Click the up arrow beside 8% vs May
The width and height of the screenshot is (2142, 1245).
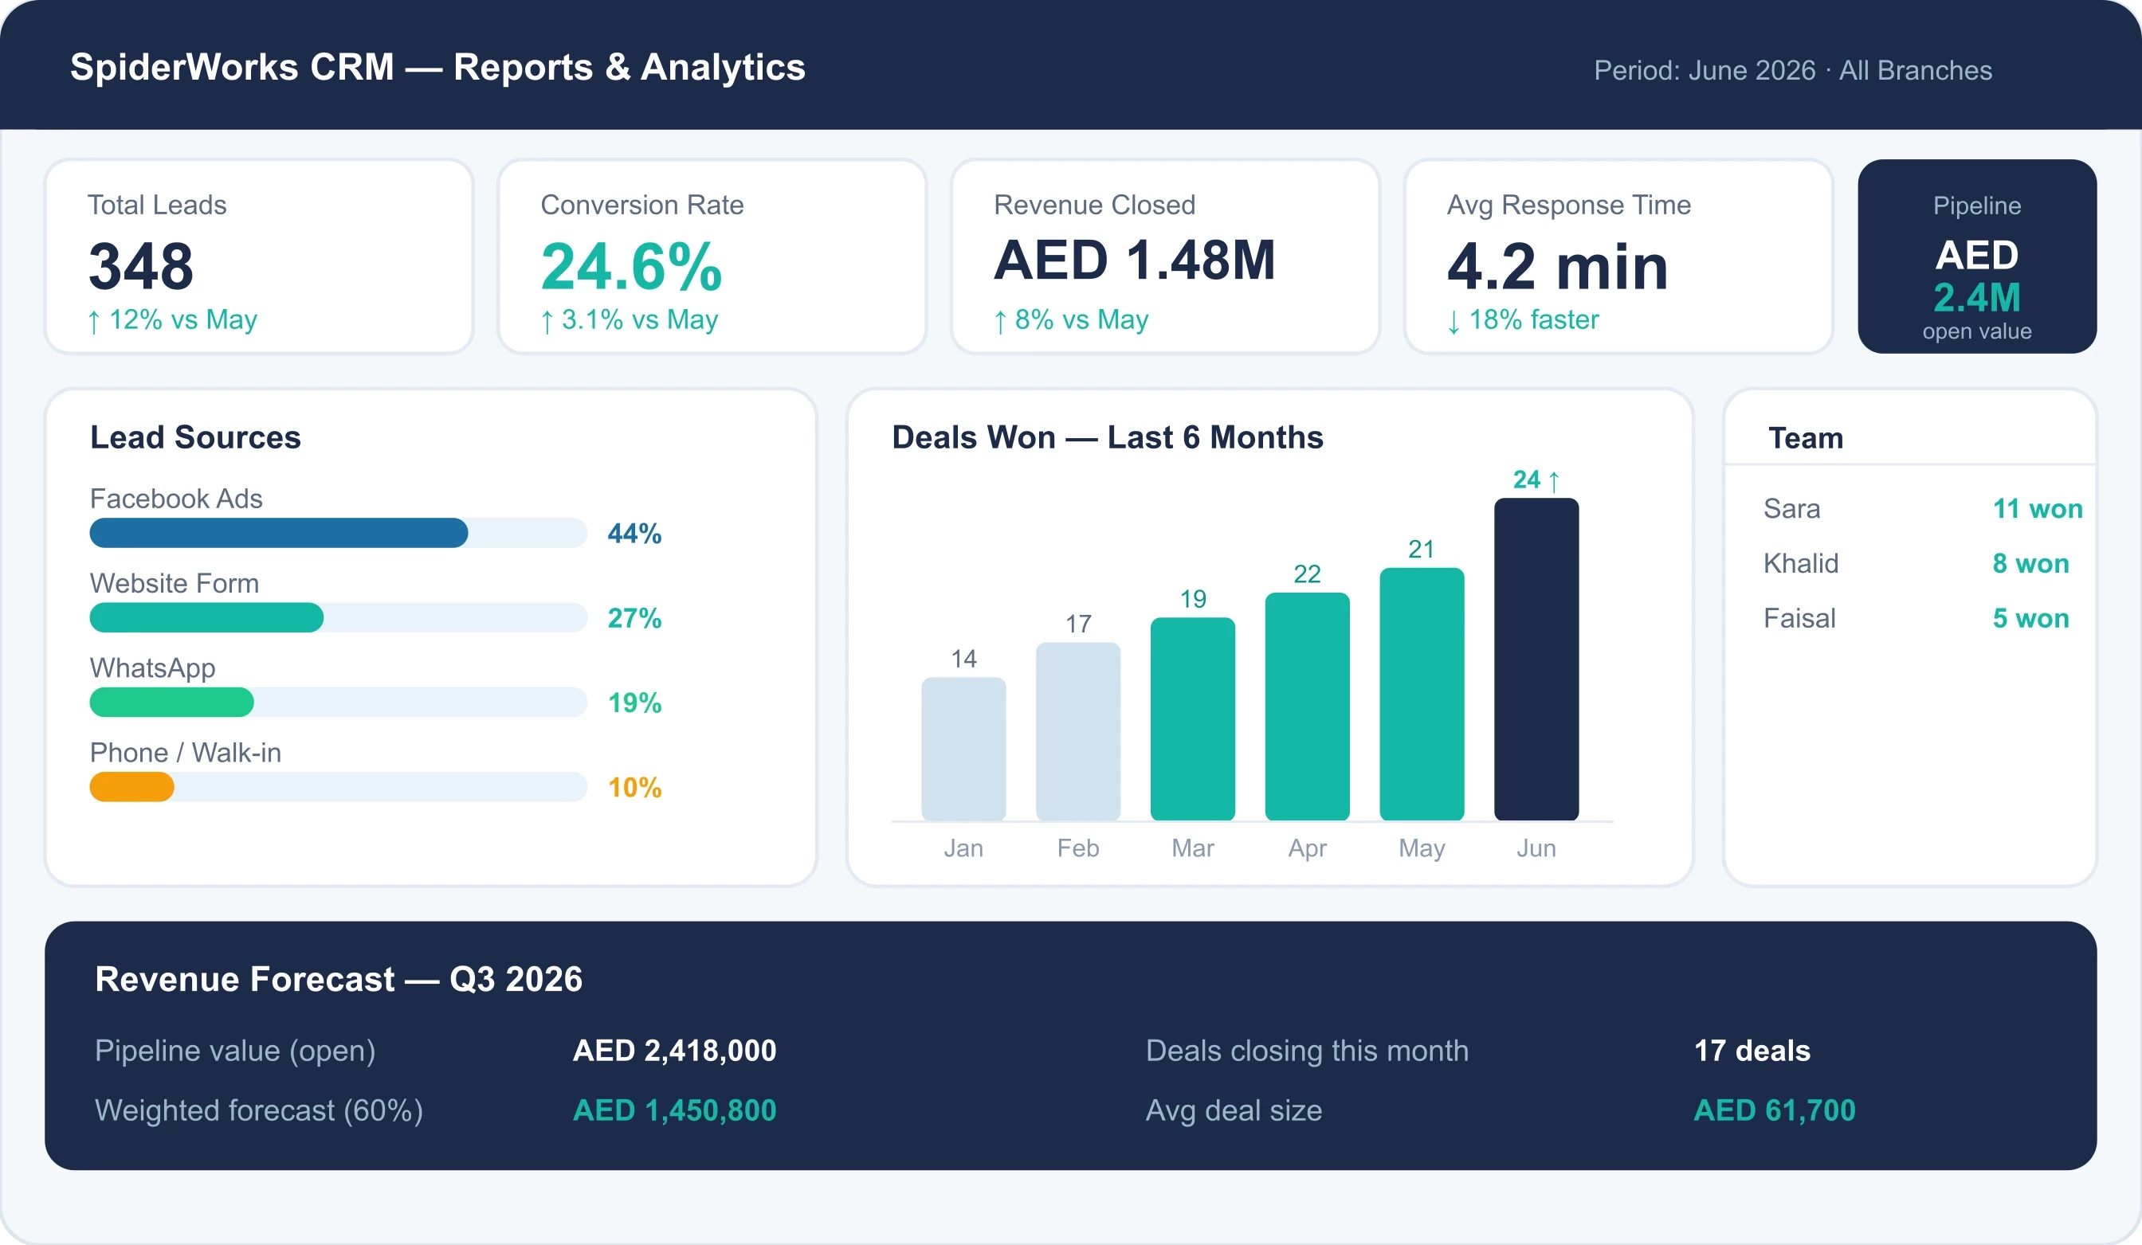point(1000,322)
